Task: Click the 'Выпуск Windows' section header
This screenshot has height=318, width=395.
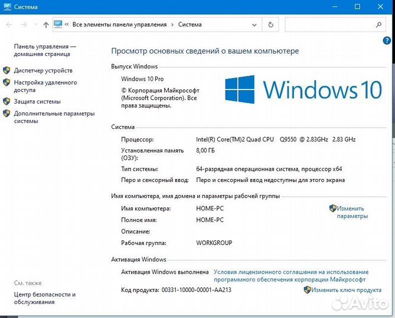Action: pos(134,67)
